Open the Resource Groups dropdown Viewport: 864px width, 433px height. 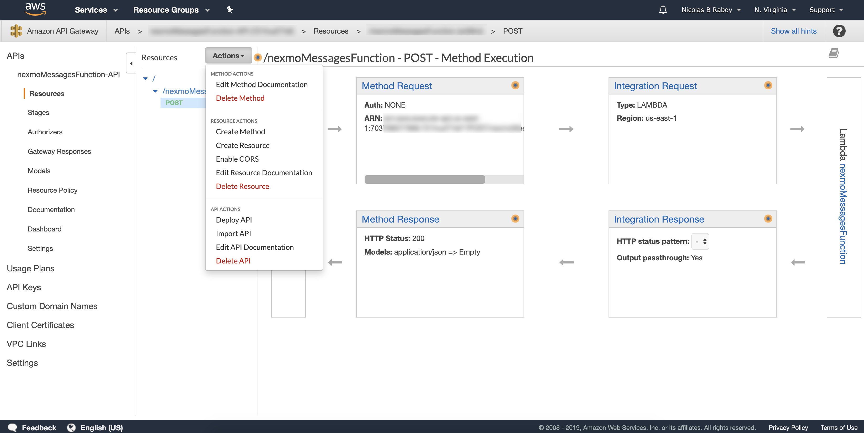coord(171,10)
